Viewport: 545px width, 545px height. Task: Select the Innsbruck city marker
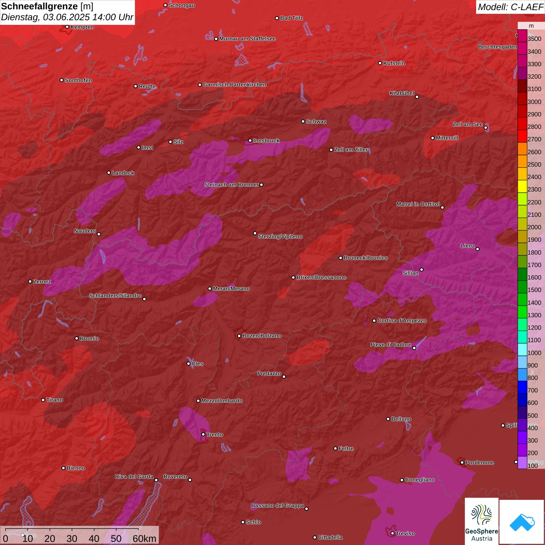pos(250,141)
